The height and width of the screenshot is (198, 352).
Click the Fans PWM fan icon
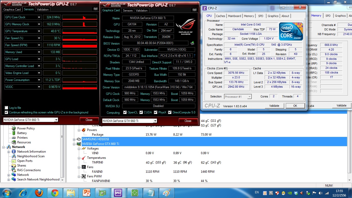click(x=84, y=176)
